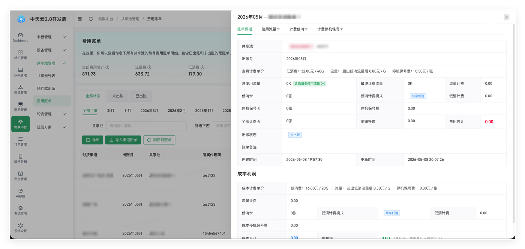Filter bills by 2026年3月

149,111
